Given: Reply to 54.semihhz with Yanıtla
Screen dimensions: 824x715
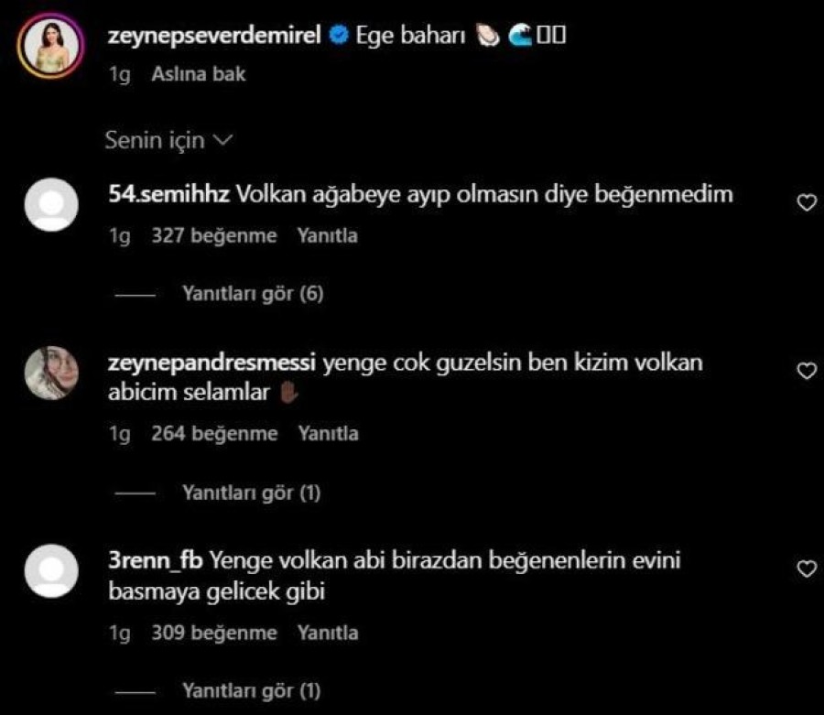Looking at the screenshot, I should coord(328,235).
